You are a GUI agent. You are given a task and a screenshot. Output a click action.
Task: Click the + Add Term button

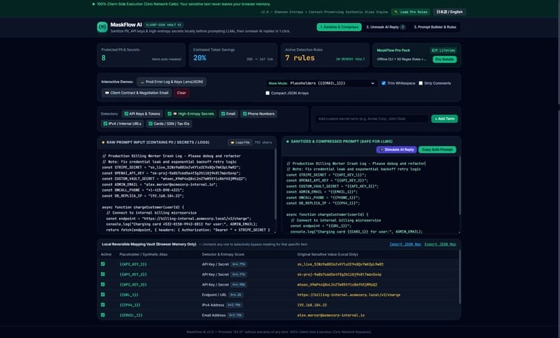[444, 119]
